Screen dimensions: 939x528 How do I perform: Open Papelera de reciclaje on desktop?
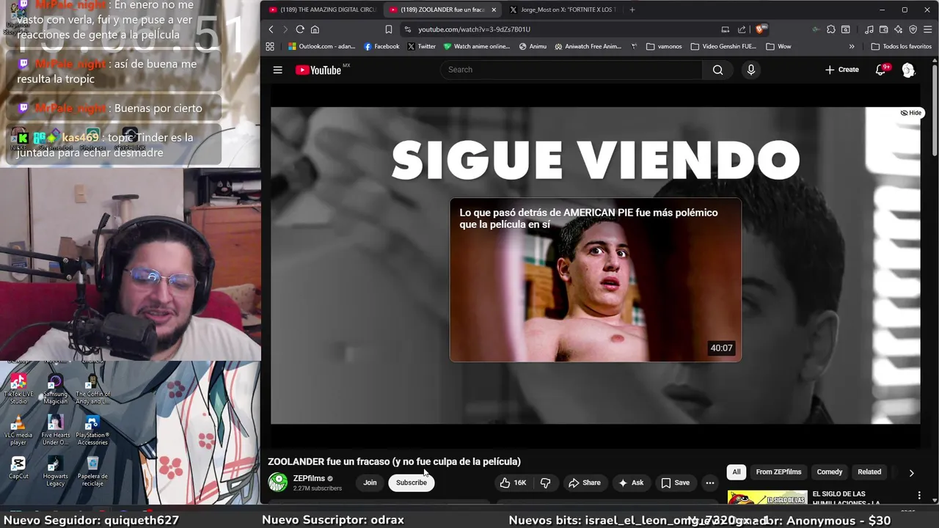coord(92,472)
